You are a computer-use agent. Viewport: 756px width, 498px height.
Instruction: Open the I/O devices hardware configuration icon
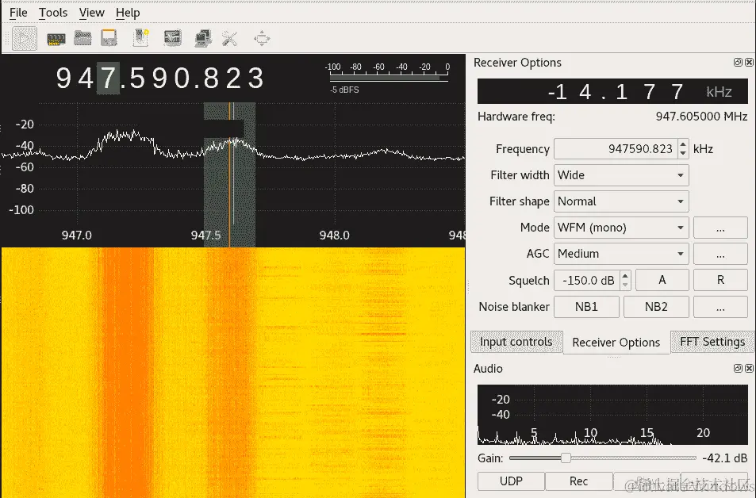[56, 39]
